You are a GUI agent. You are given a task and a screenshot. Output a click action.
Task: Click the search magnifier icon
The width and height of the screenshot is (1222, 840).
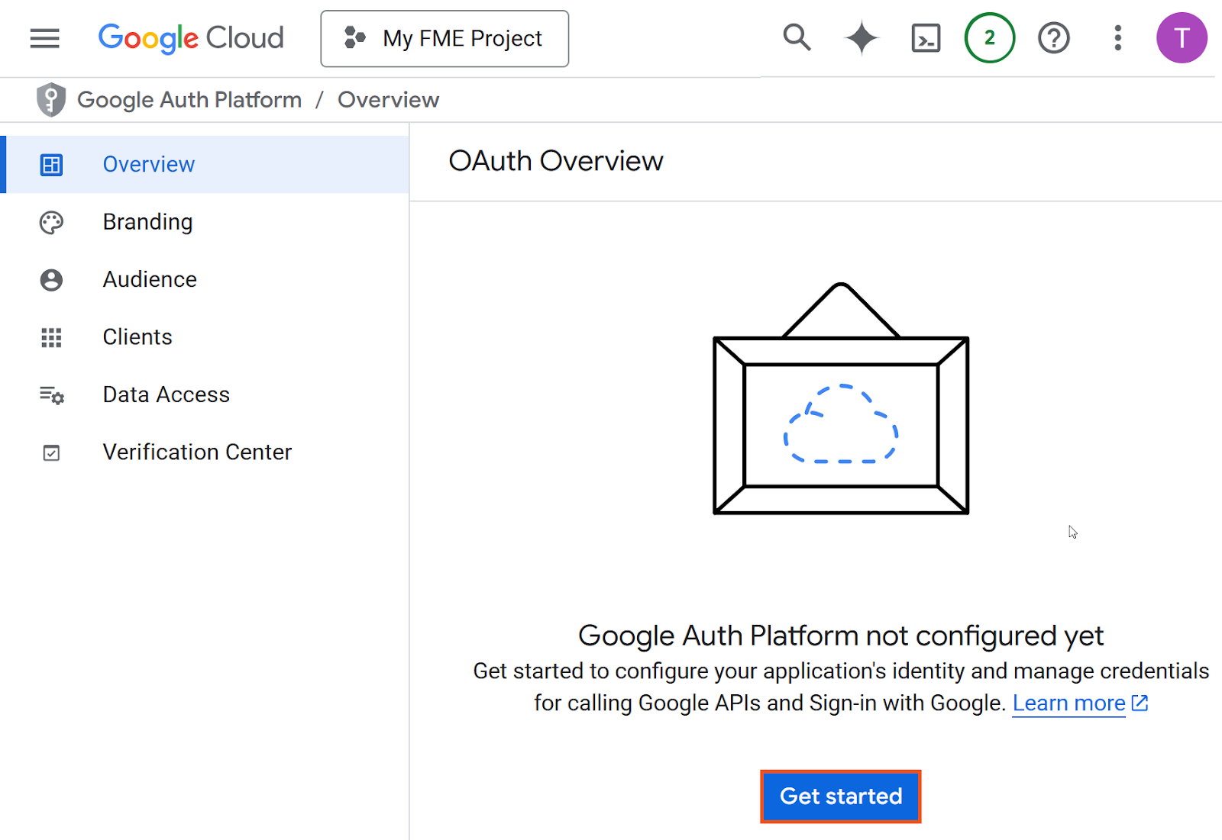coord(797,37)
